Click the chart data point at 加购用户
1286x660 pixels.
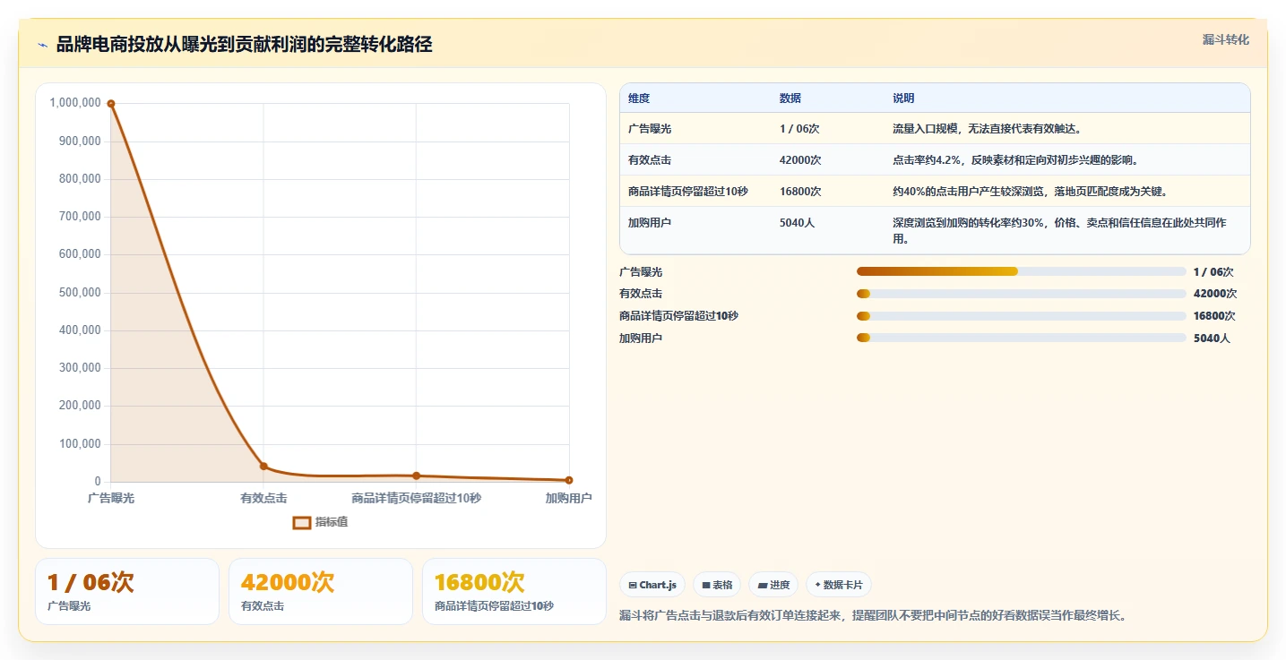point(569,480)
